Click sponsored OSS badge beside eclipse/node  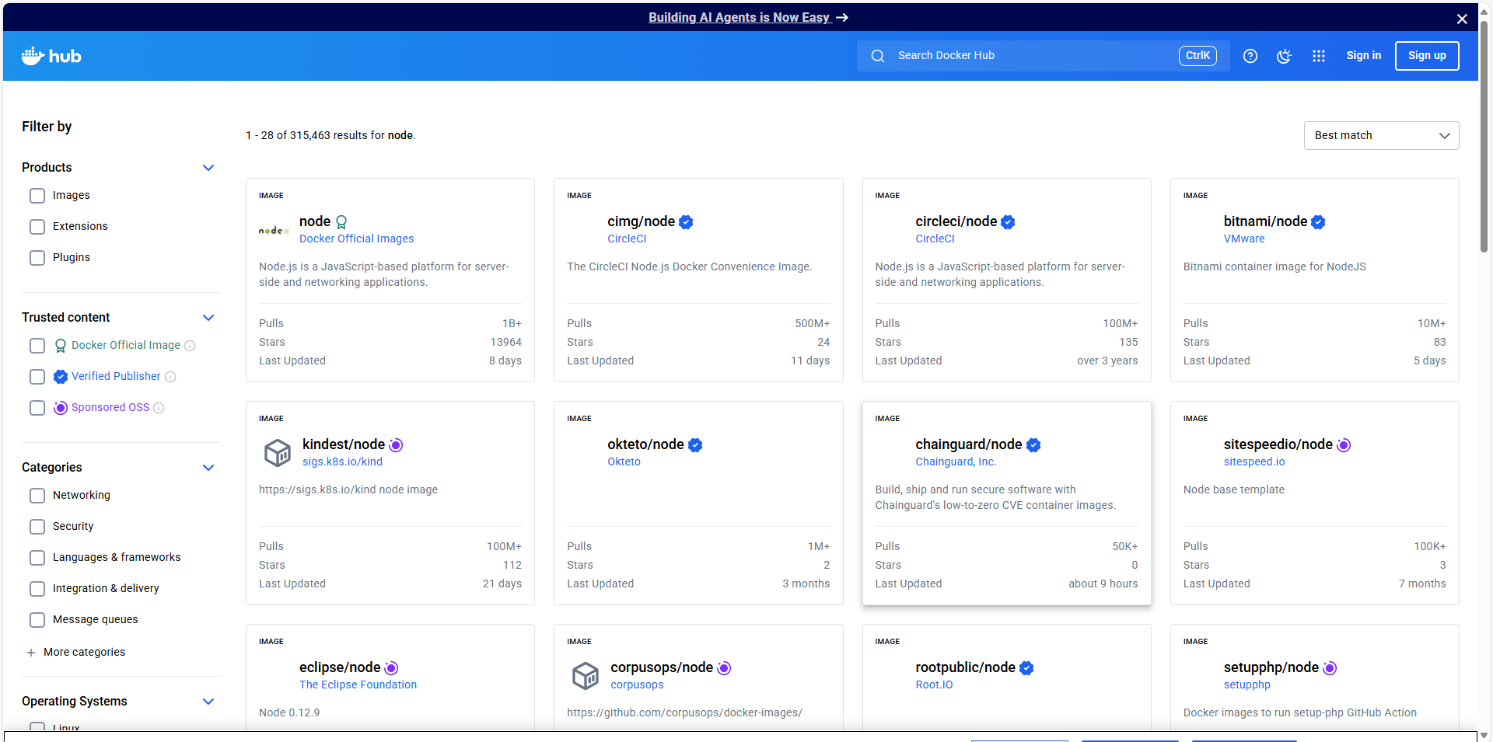(x=392, y=668)
